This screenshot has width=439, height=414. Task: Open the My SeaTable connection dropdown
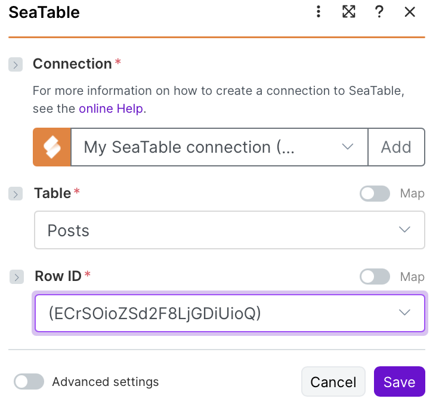(x=219, y=147)
